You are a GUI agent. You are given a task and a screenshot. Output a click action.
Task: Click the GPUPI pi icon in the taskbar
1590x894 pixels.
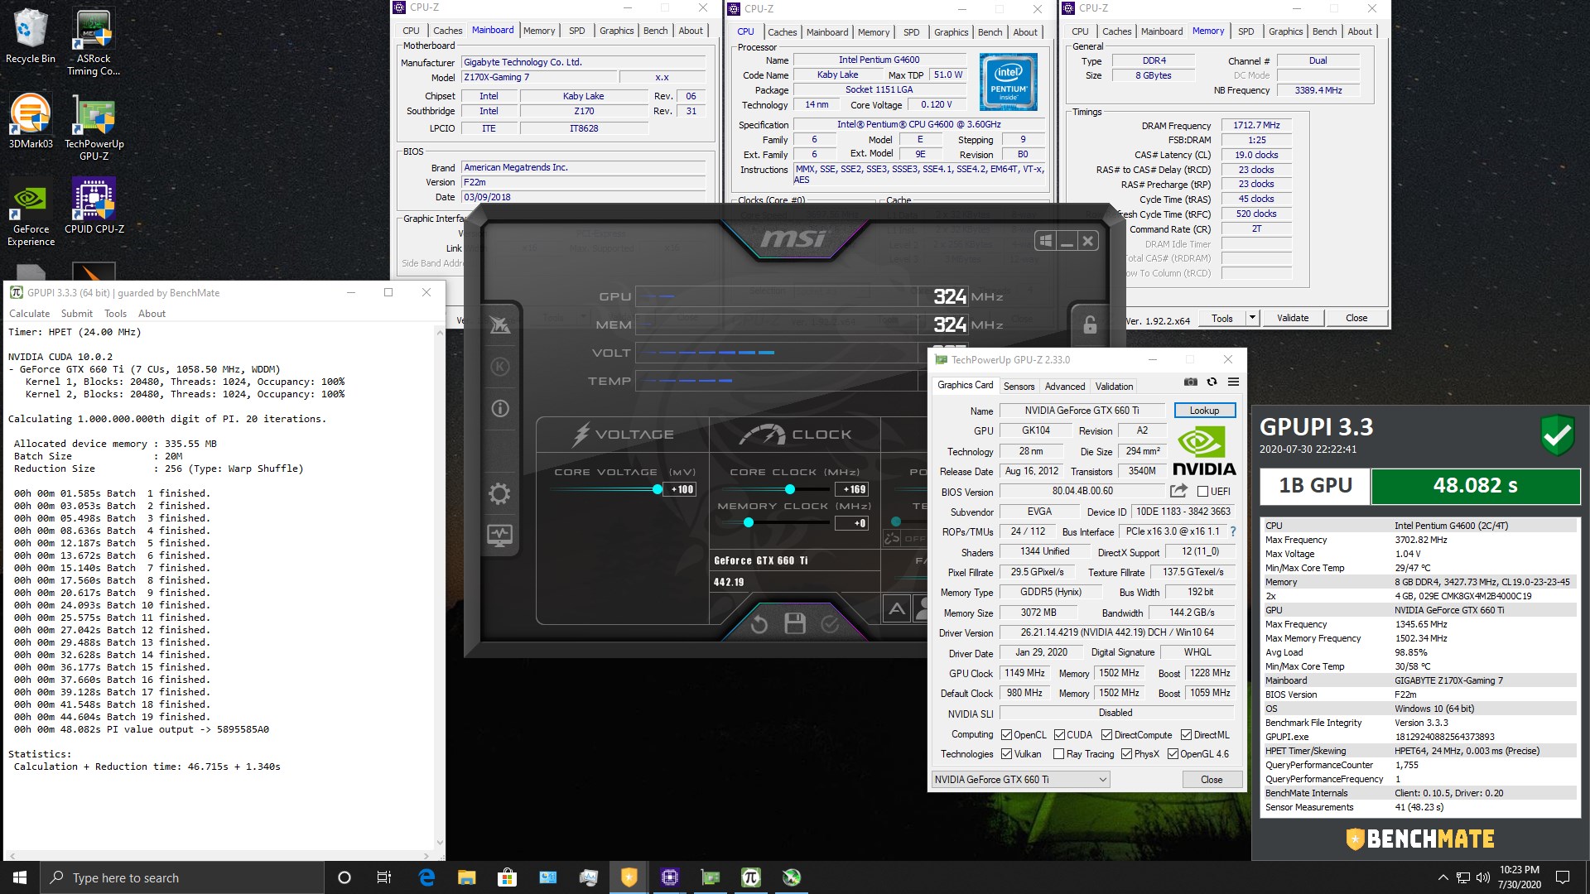pos(750,877)
